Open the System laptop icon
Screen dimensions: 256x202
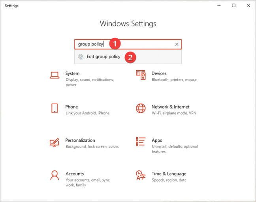[55, 75]
